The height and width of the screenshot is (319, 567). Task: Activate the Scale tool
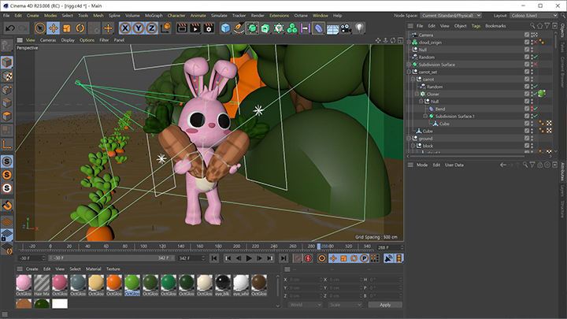67,28
